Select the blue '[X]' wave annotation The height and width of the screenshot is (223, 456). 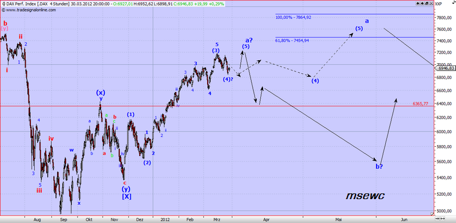point(126,196)
